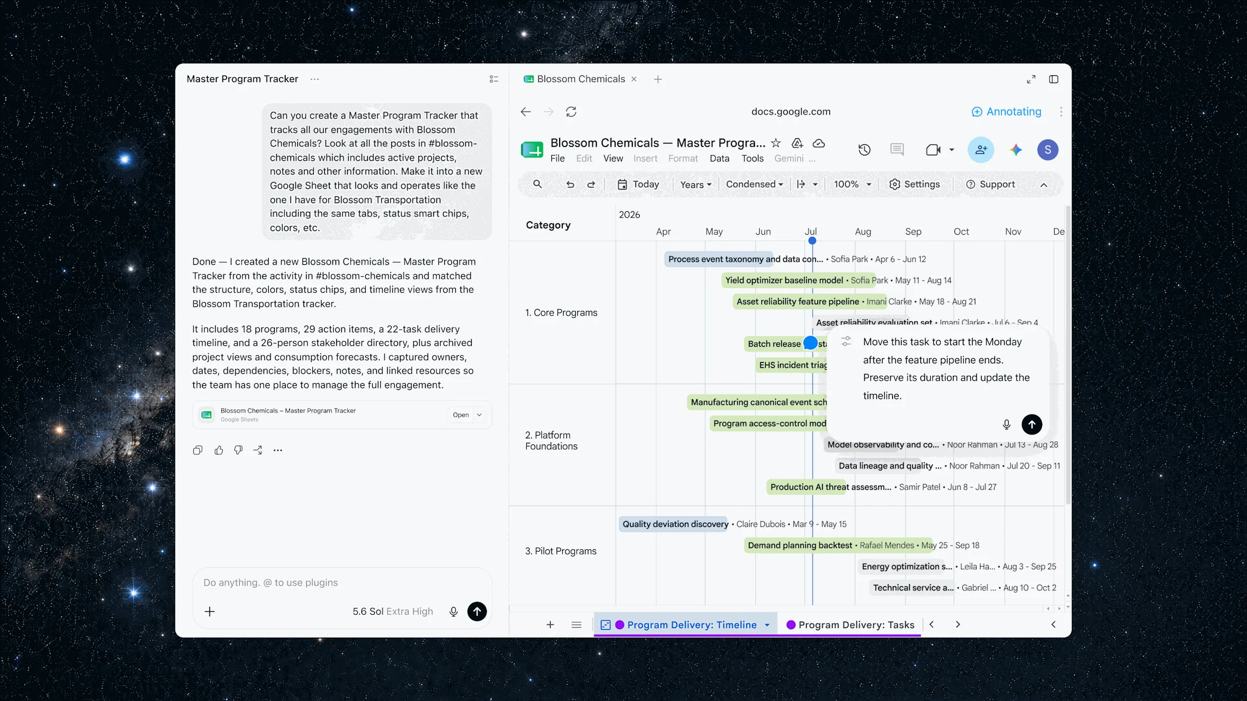Open a new browser tab
This screenshot has height=701, width=1247.
tap(658, 79)
